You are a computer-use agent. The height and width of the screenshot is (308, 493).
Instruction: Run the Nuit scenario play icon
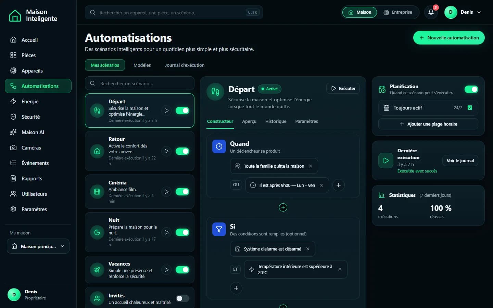pos(166,232)
